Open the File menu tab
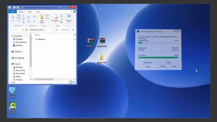The image size is (217, 122). click(x=13, y=12)
